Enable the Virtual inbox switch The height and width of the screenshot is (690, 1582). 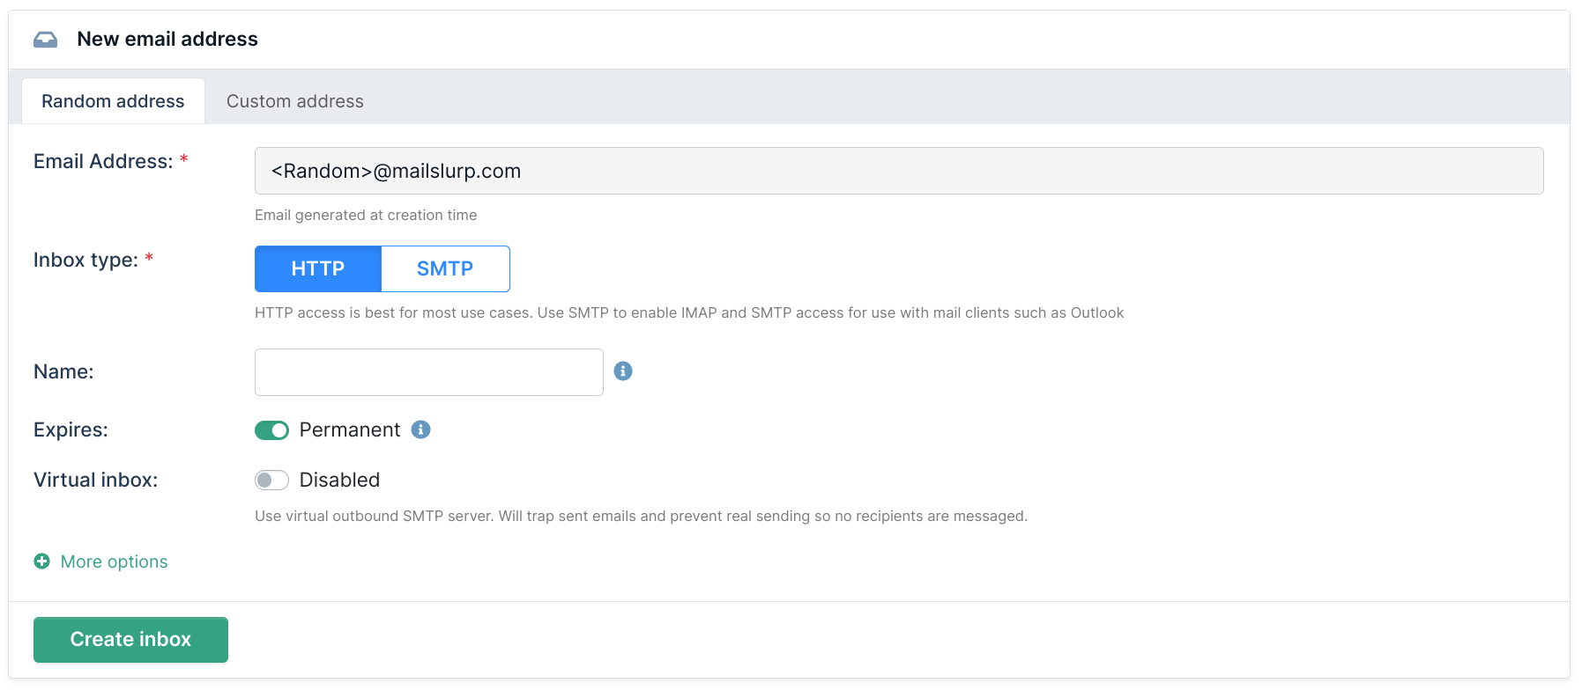[271, 480]
